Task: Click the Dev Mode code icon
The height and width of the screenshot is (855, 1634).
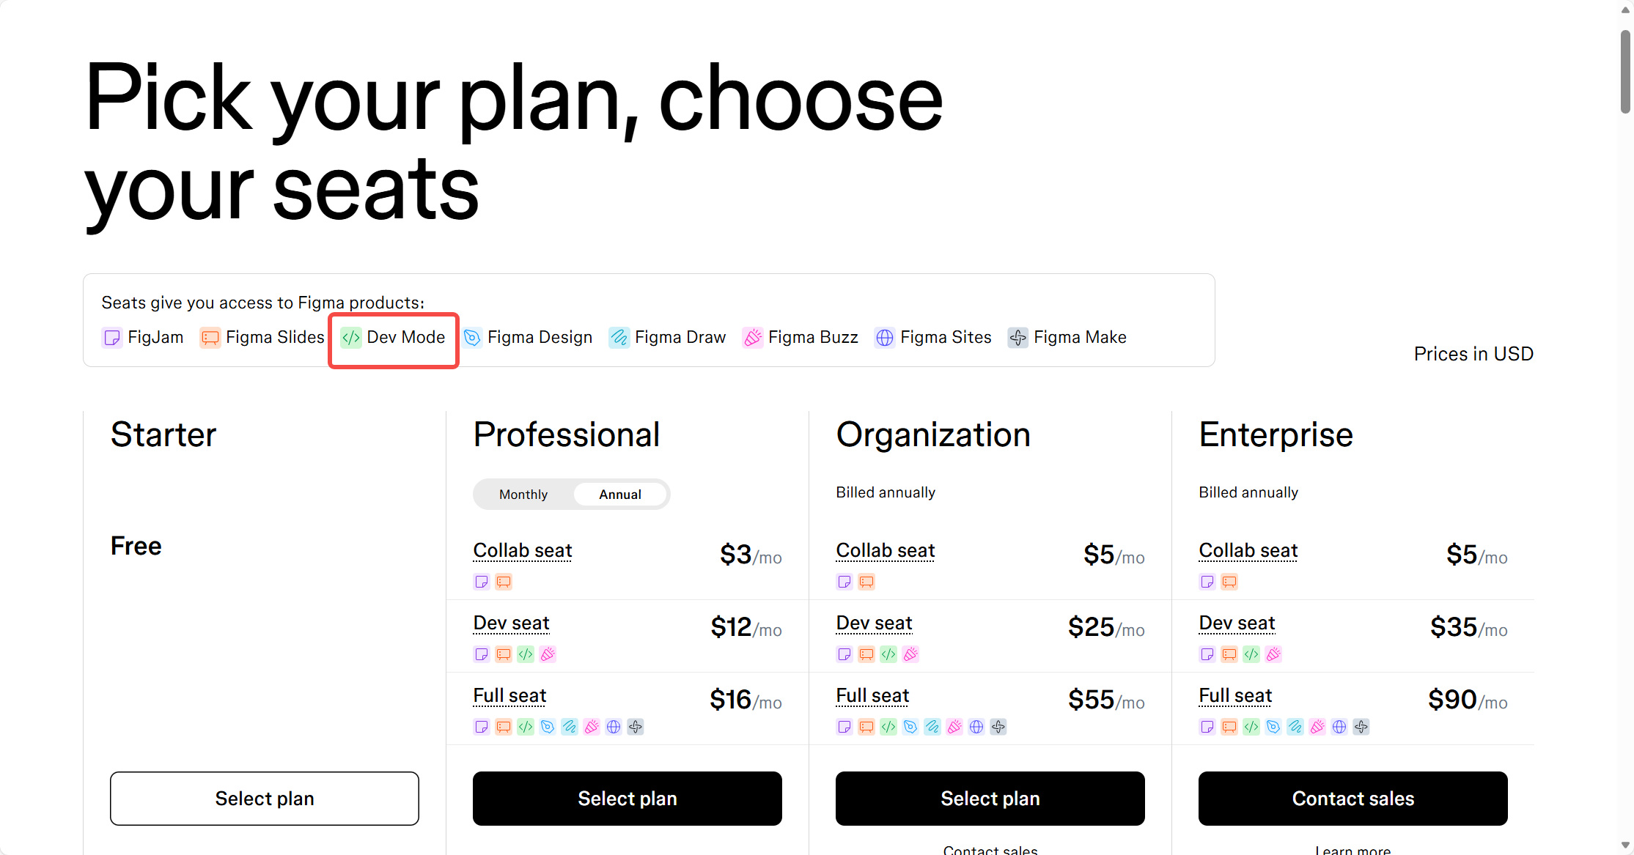Action: (x=351, y=338)
